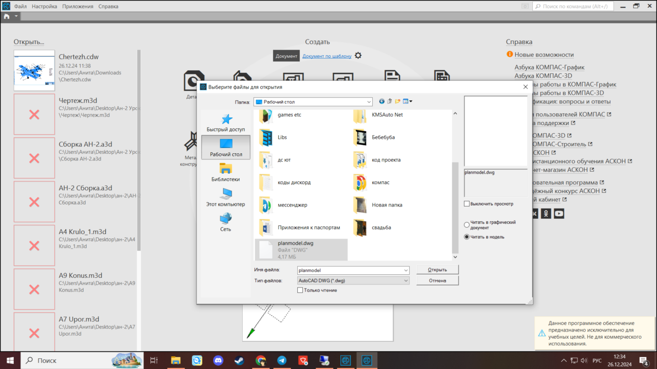Viewport: 657px width, 369px height.
Task: Select the planmodel.dwg file
Action: [x=301, y=250]
